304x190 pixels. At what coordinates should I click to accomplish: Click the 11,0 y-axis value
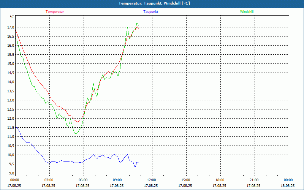click(x=11, y=136)
